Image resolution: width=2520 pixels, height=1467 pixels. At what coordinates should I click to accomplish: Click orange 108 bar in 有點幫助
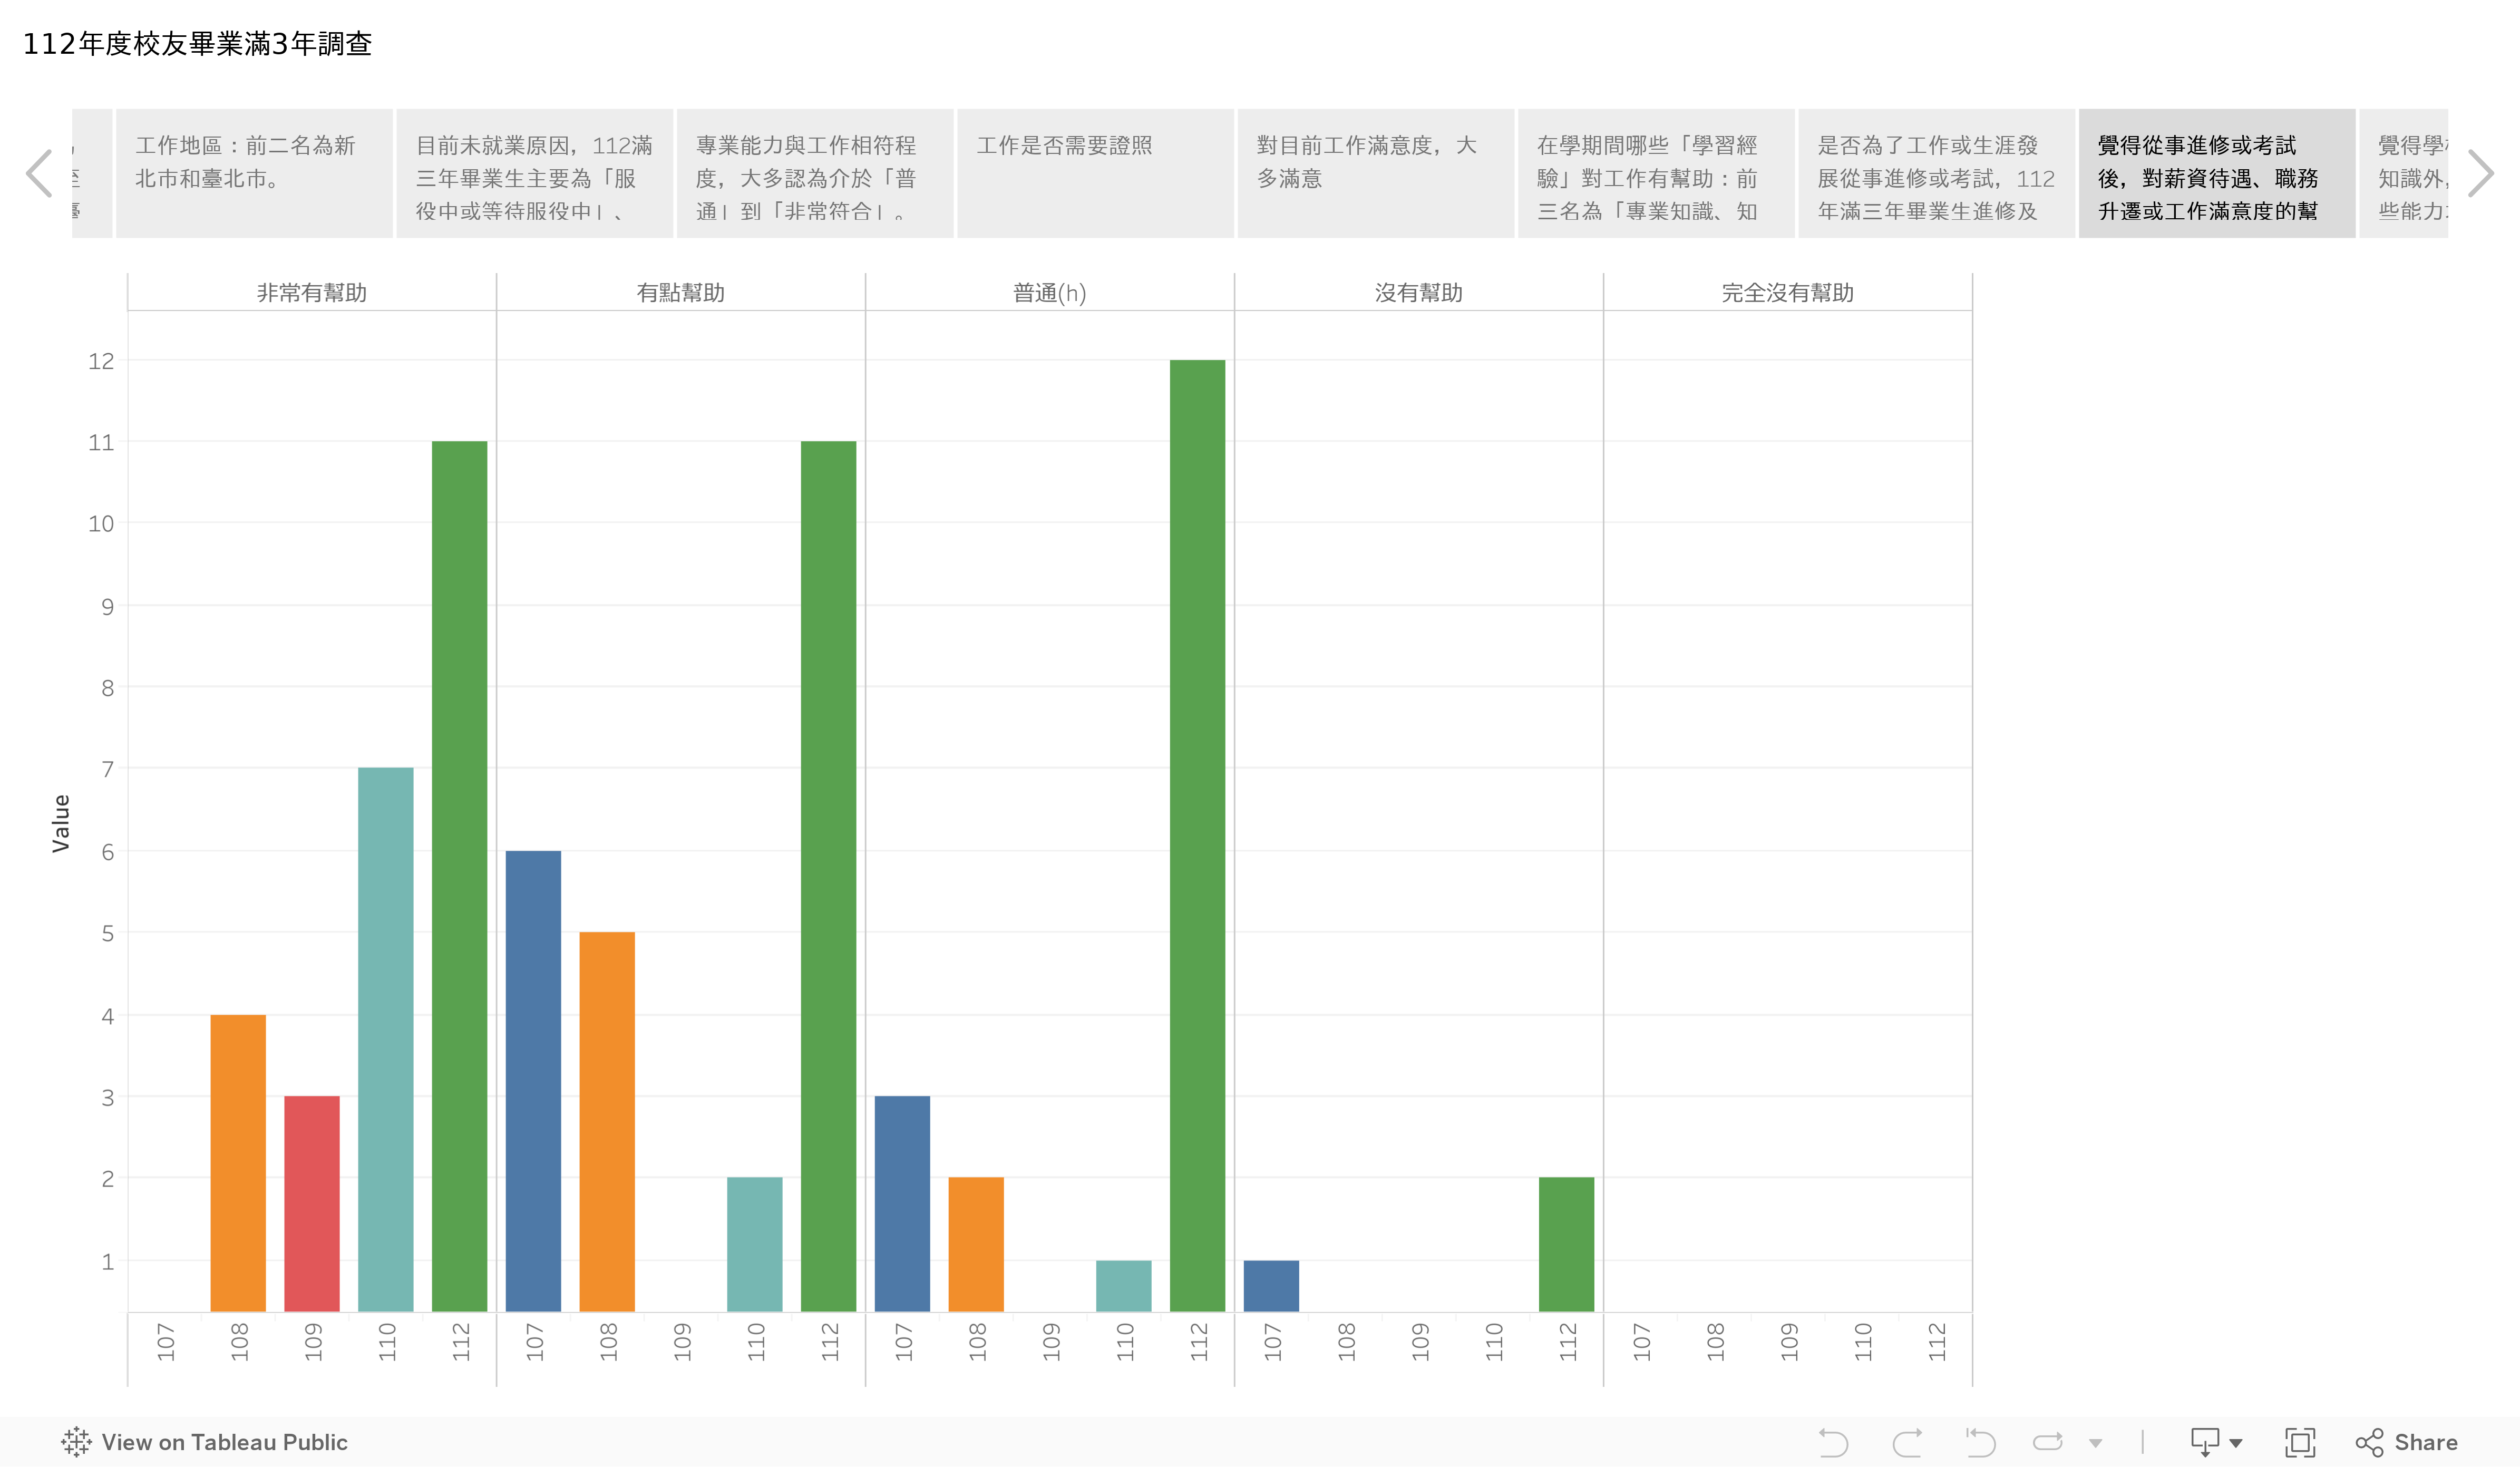607,1121
